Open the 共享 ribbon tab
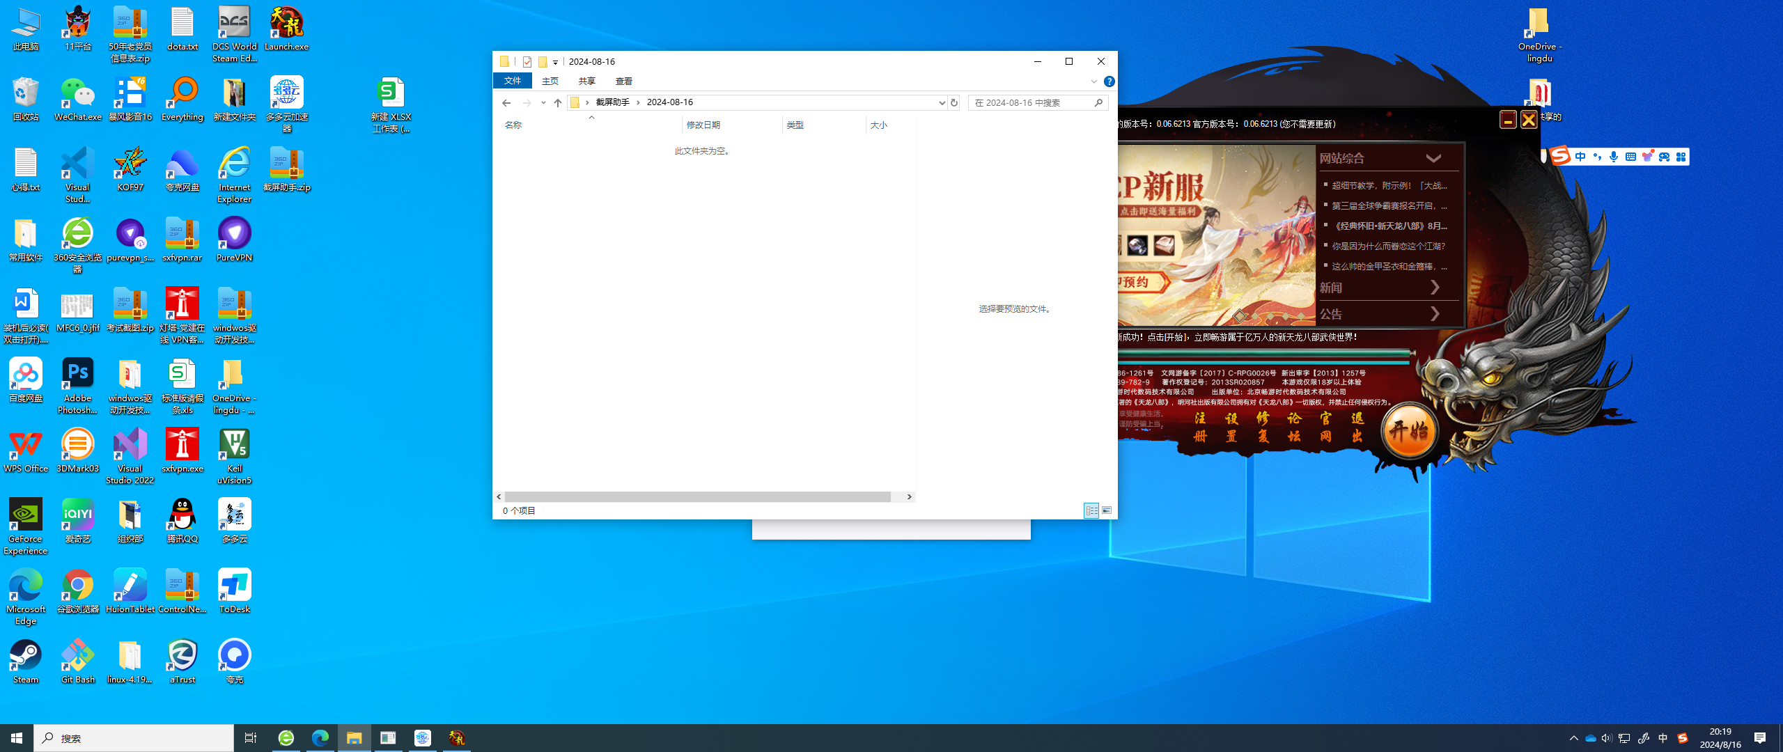Viewport: 1783px width, 752px height. coord(587,81)
